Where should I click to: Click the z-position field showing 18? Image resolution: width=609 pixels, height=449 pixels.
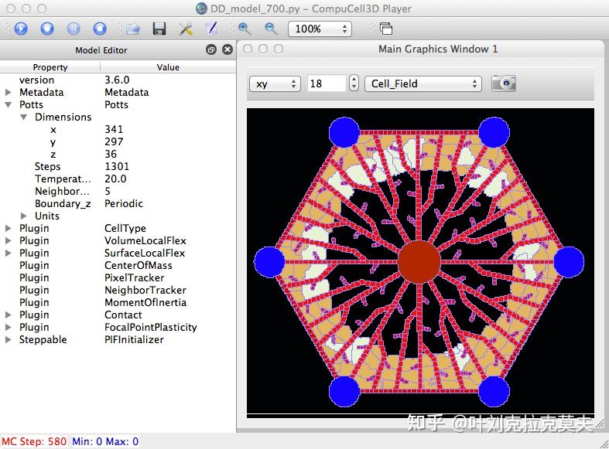tap(326, 83)
